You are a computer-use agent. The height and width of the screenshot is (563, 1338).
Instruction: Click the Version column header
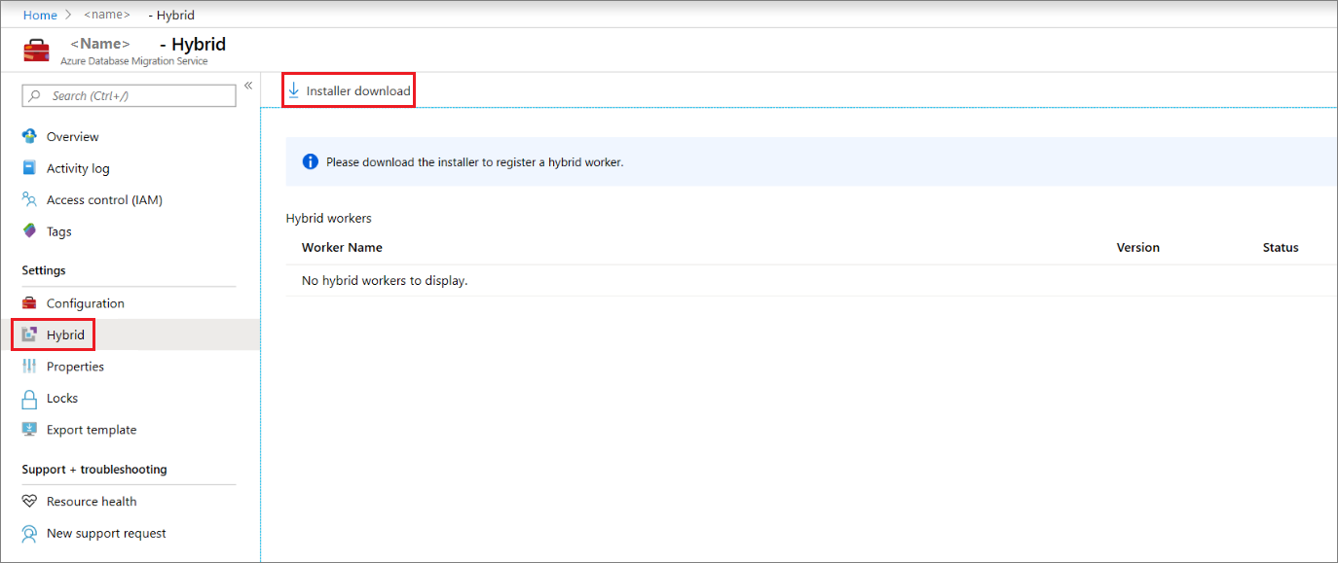point(1137,247)
